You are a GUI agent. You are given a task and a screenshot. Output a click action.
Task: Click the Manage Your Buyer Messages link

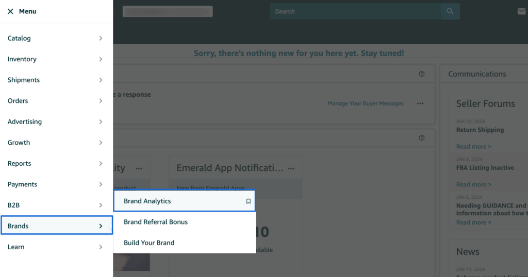point(366,103)
